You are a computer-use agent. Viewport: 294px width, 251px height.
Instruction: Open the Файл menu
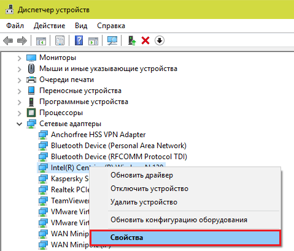[x=15, y=26]
